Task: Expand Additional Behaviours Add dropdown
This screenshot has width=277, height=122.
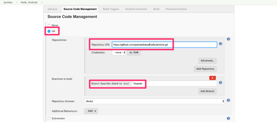Action: 92,111
